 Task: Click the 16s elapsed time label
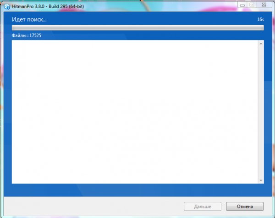[260, 19]
